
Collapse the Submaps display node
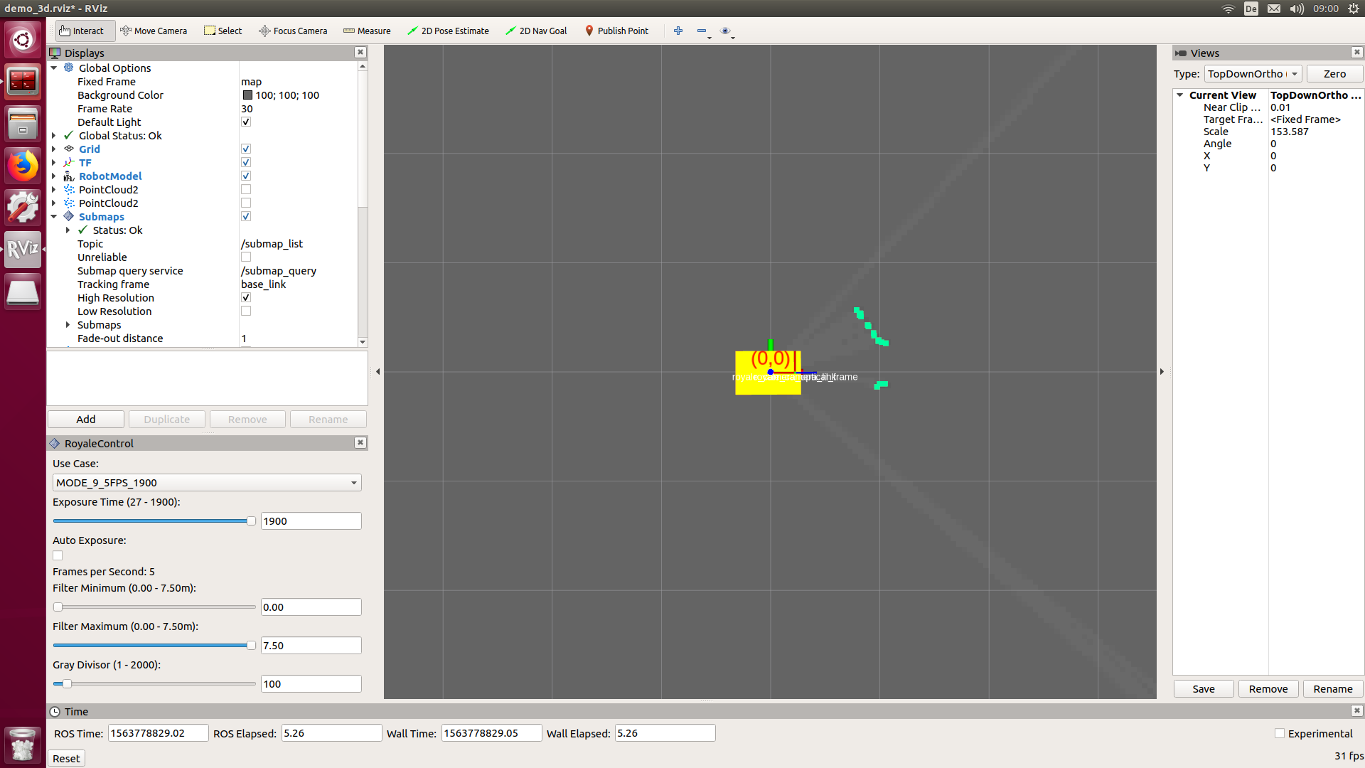pos(54,216)
